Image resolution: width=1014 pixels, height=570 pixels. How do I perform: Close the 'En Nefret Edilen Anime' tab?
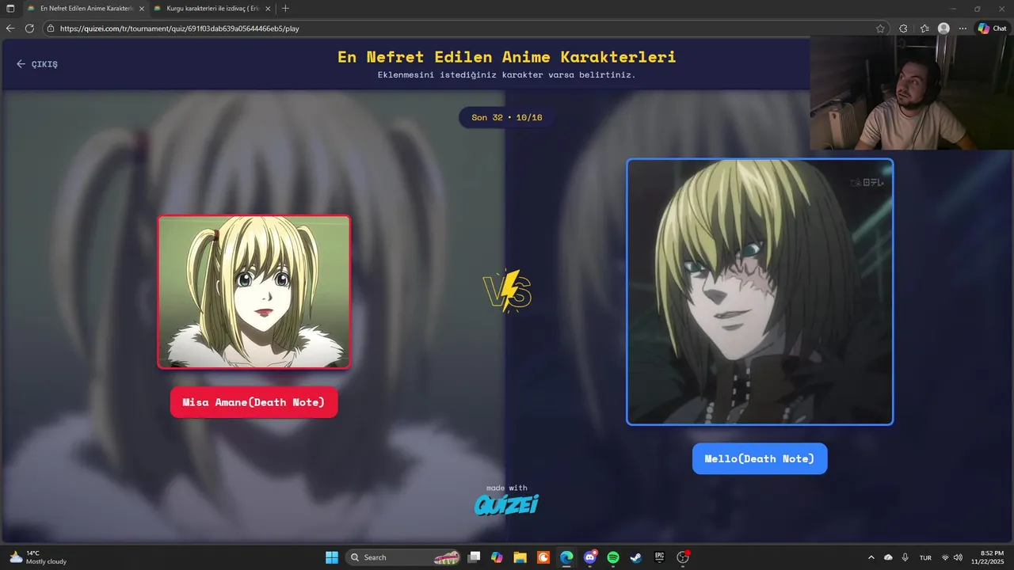tap(142, 8)
